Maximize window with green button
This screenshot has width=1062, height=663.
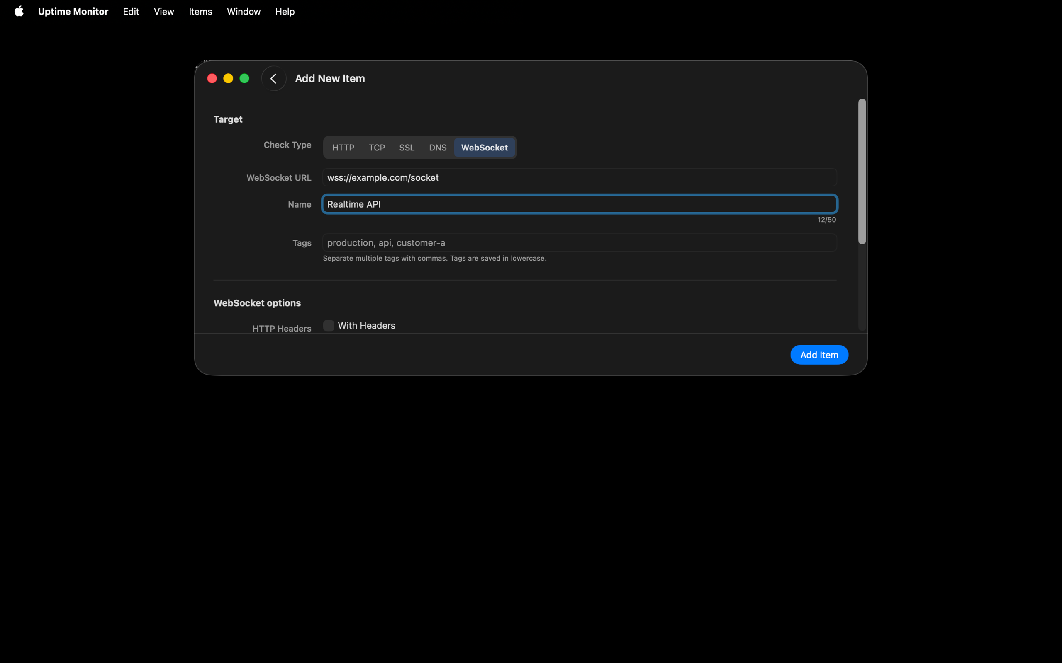pos(244,78)
